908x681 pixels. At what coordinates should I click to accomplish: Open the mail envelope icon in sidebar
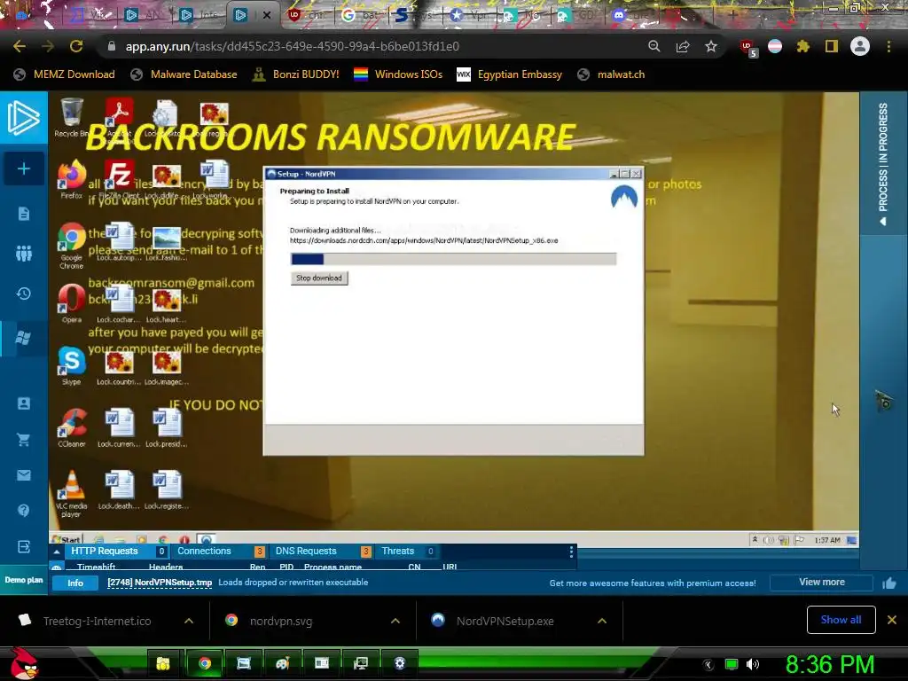pyautogui.click(x=24, y=475)
